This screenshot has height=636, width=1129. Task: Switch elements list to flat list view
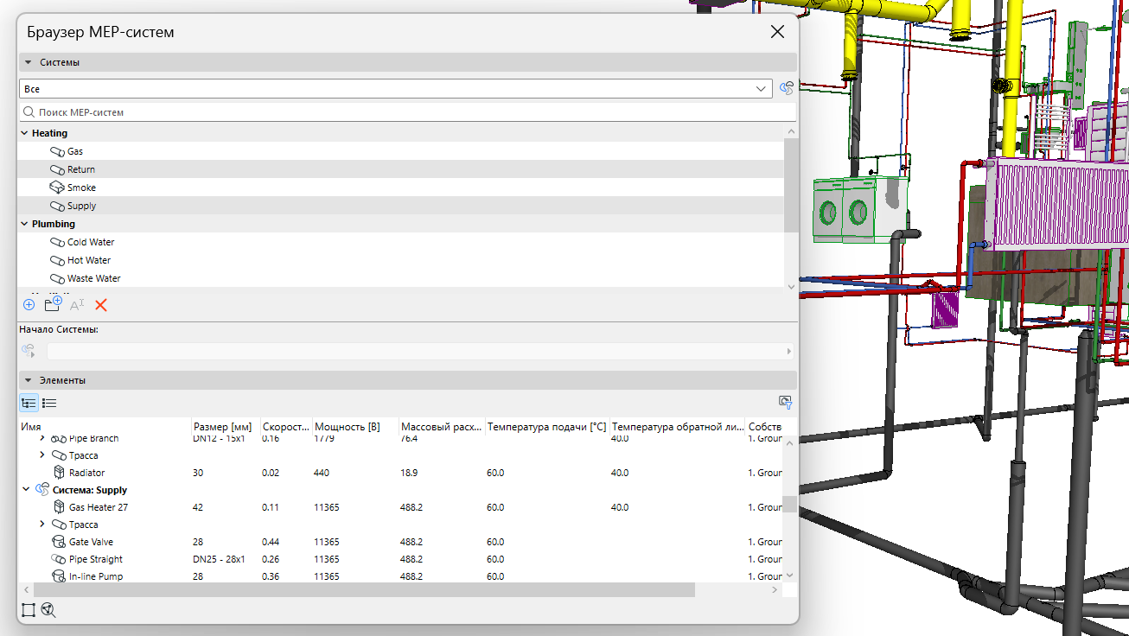[49, 403]
